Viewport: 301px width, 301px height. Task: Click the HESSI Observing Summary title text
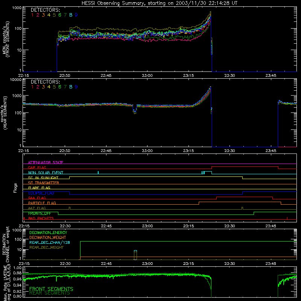(159, 3)
